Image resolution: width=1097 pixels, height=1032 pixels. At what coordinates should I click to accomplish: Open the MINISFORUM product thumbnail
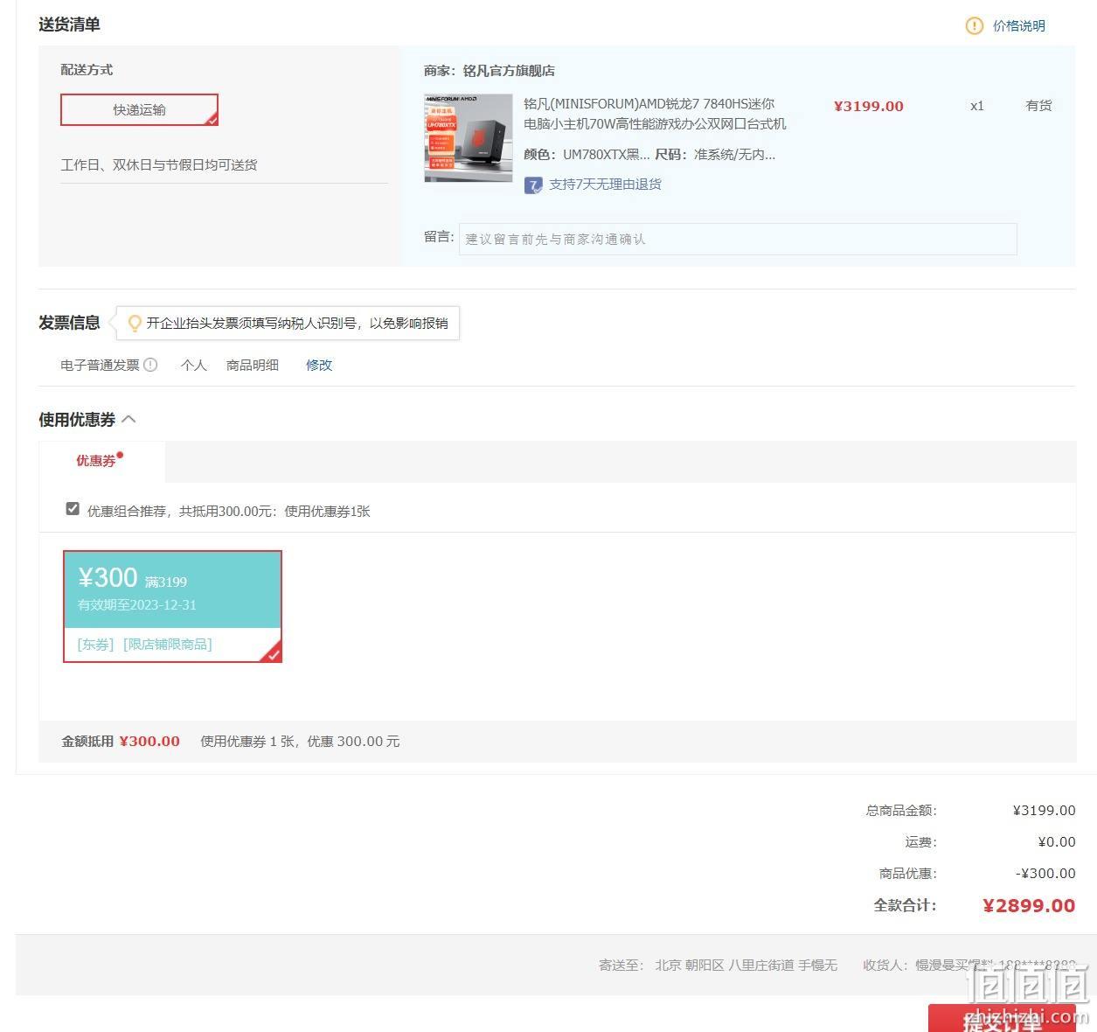tap(469, 138)
